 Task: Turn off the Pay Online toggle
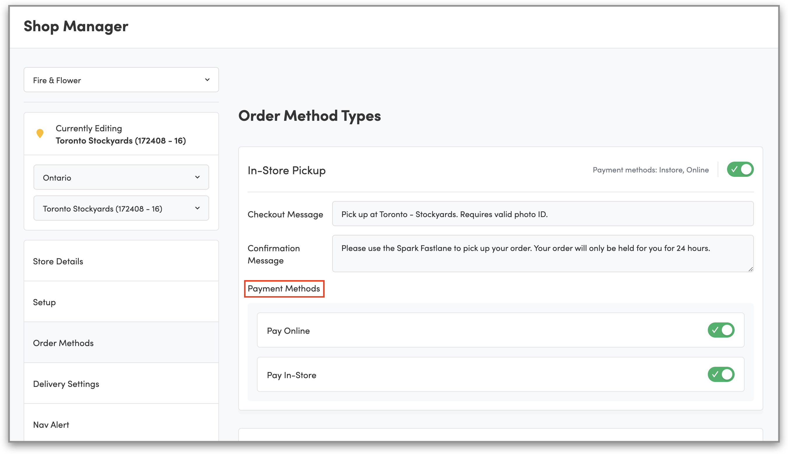(721, 330)
